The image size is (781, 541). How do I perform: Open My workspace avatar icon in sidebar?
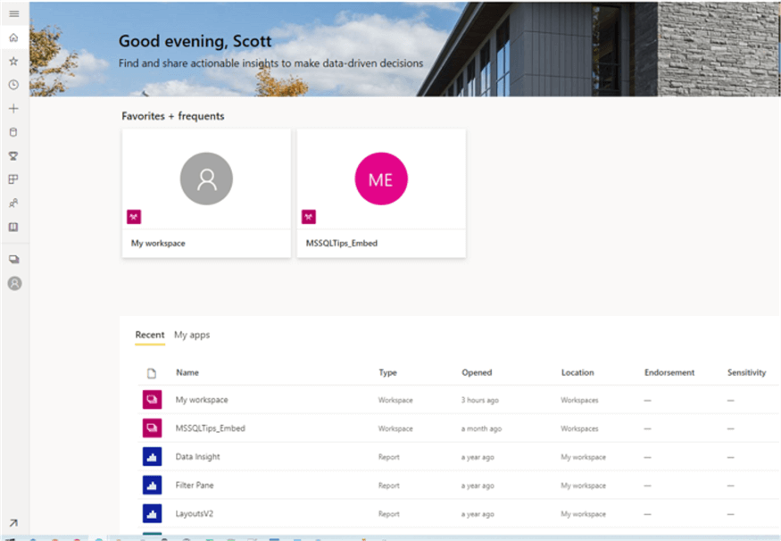coord(14,284)
